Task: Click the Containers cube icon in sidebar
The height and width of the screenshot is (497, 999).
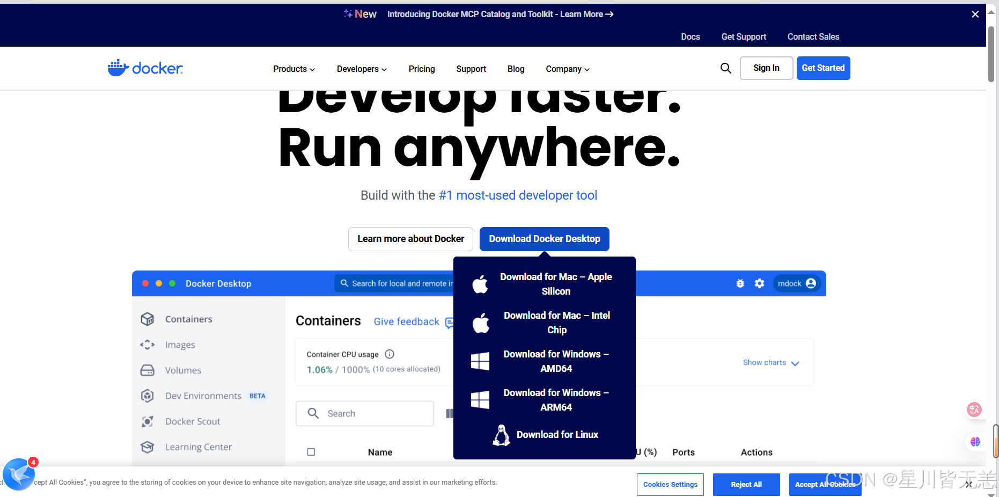Action: coord(148,319)
